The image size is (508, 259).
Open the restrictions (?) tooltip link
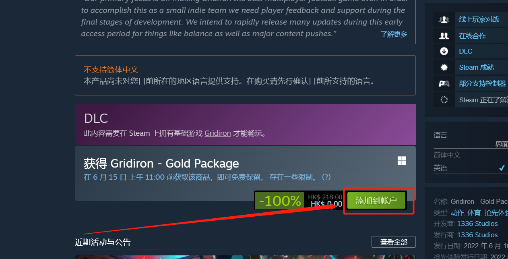326,177
